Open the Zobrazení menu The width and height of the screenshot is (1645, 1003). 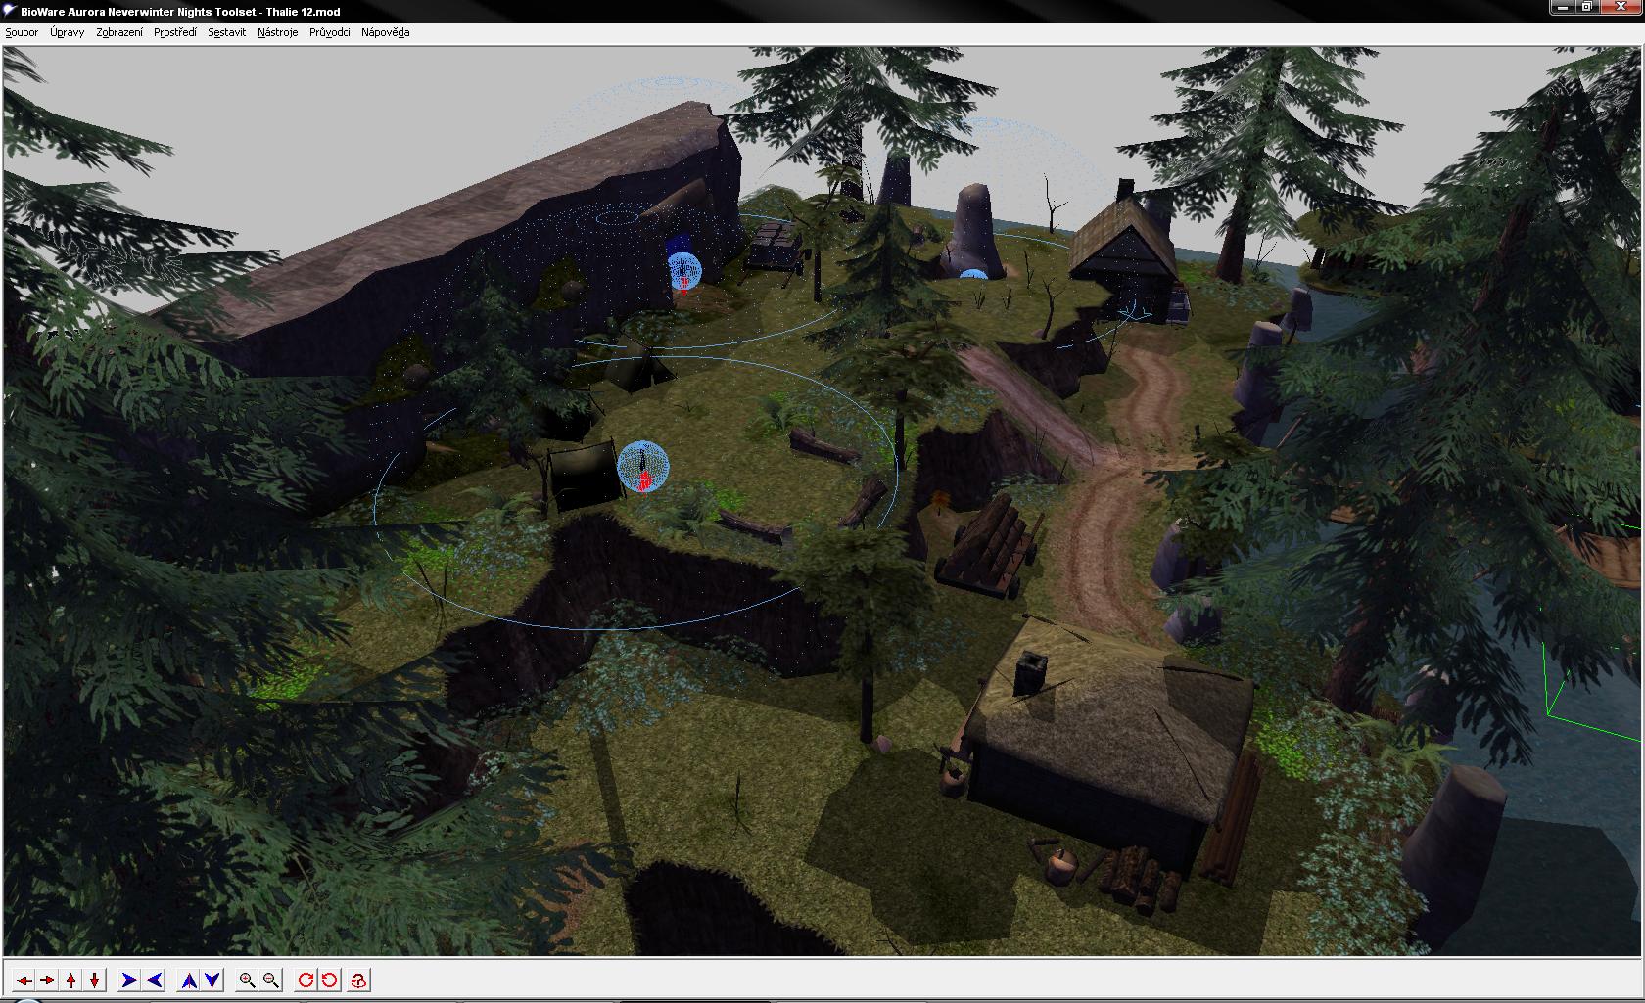click(x=119, y=32)
